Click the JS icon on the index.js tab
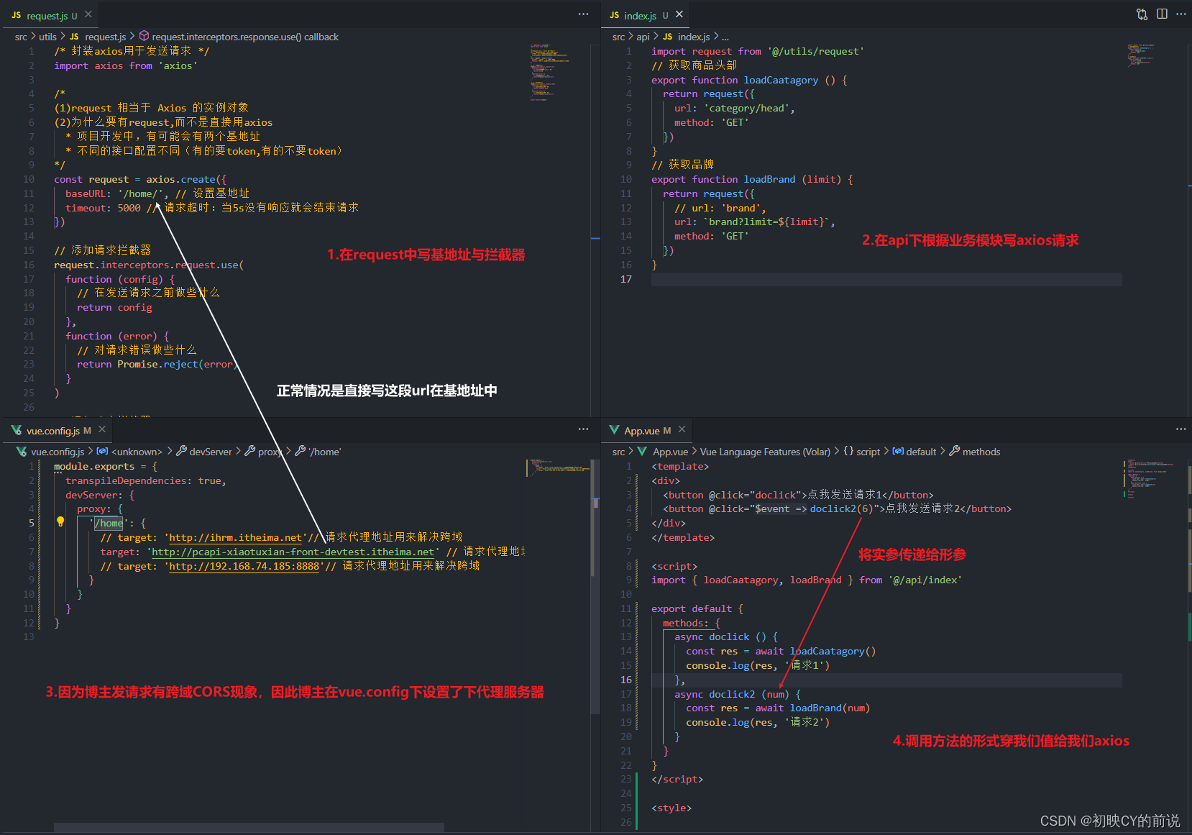Image resolution: width=1192 pixels, height=835 pixels. coord(613,14)
